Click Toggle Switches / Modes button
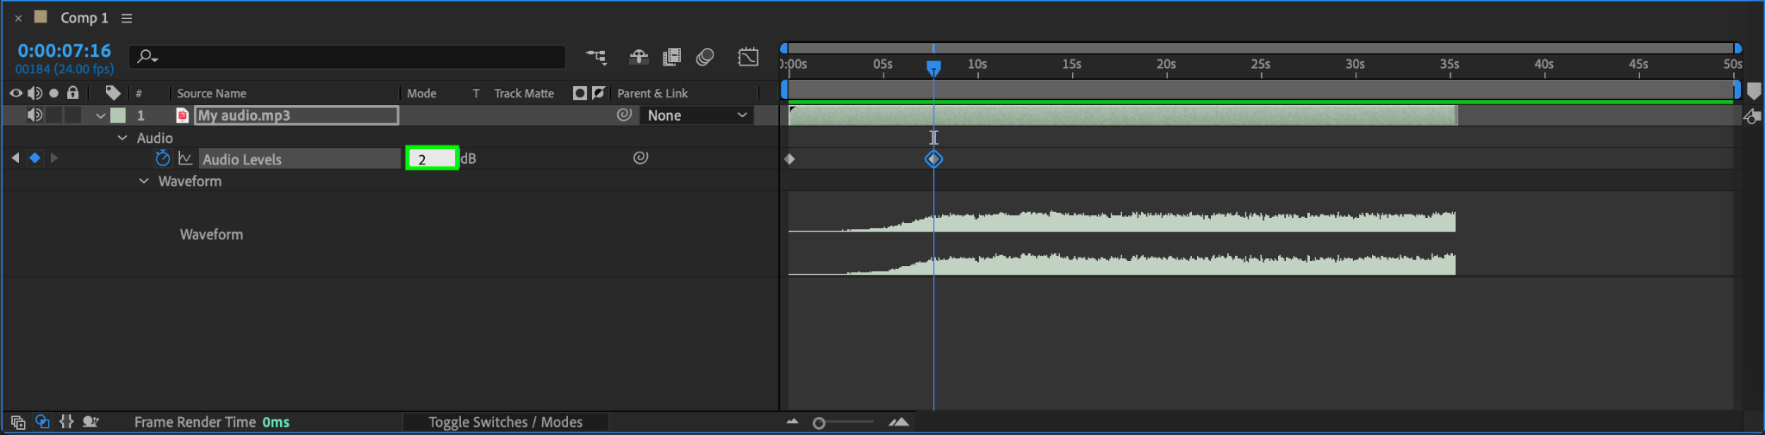 coord(505,422)
